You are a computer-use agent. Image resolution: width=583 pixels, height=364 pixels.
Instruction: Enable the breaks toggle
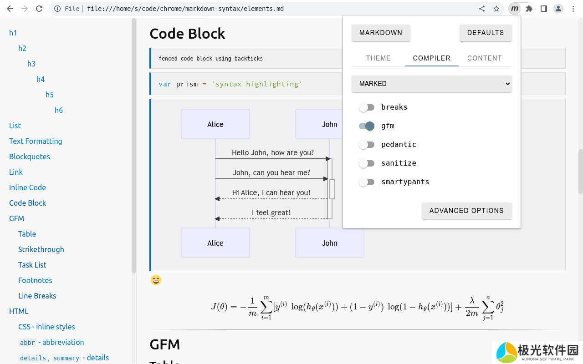(x=367, y=107)
